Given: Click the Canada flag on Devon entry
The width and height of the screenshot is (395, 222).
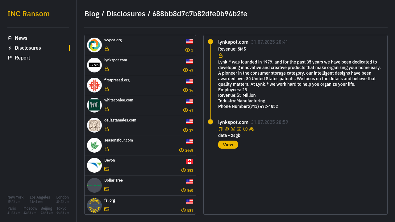Looking at the screenshot, I should click(189, 162).
